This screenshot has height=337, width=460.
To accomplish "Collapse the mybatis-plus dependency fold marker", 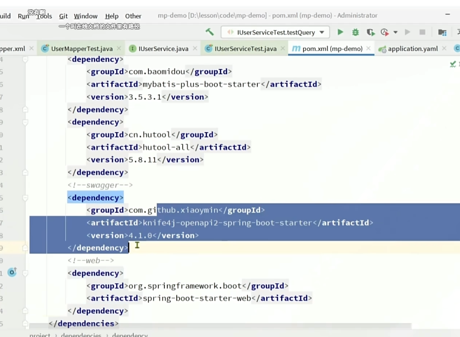I will [25, 60].
